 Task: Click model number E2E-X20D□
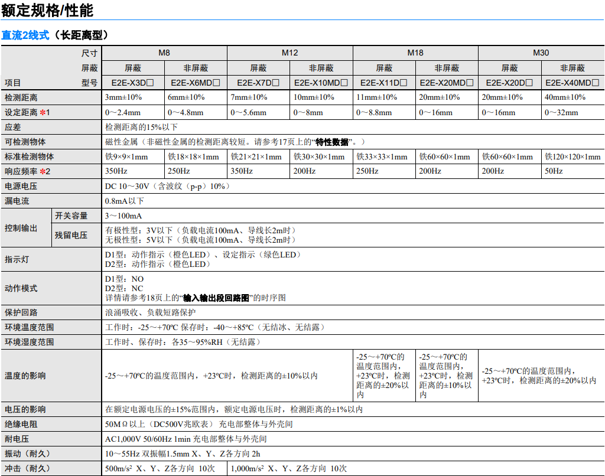(x=509, y=83)
